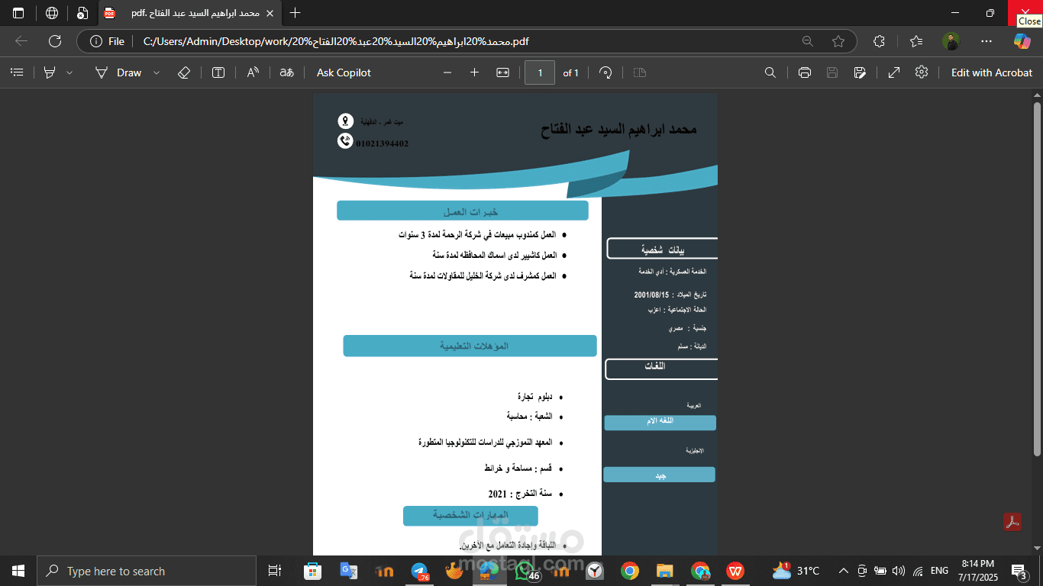
Task: Open the weather widget showing 31°C
Action: pyautogui.click(x=796, y=571)
